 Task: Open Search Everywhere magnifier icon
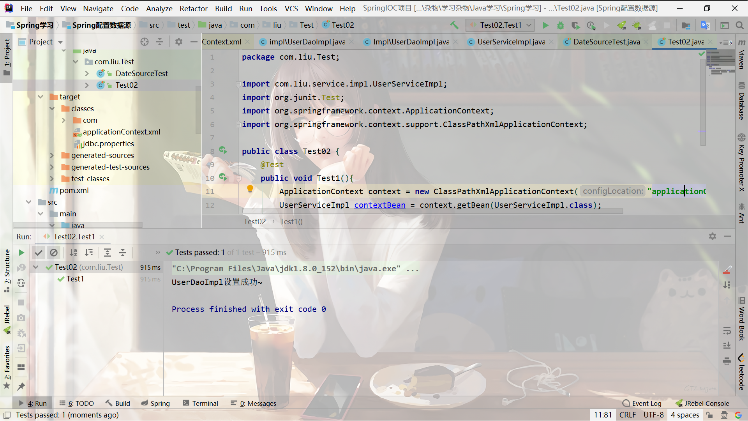tap(739, 25)
